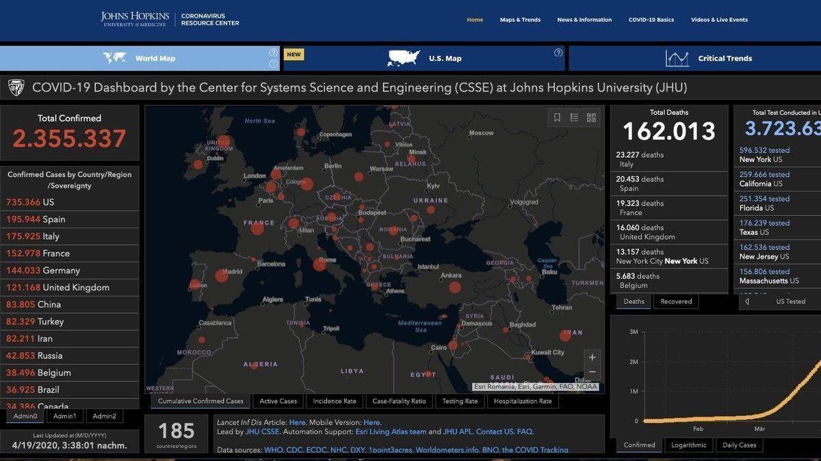Image resolution: width=821 pixels, height=461 pixels.
Task: Click the US Tested tab label
Action: pos(790,301)
